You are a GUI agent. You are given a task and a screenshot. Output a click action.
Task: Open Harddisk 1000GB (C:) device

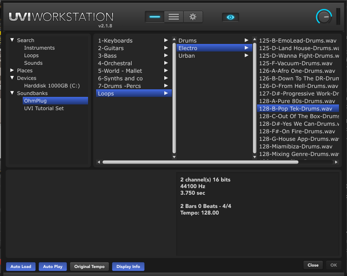click(52, 86)
